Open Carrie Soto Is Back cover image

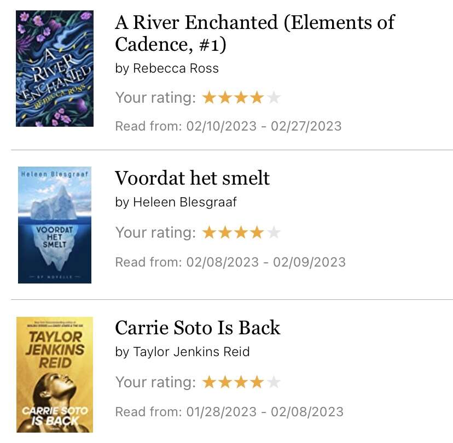click(x=55, y=375)
